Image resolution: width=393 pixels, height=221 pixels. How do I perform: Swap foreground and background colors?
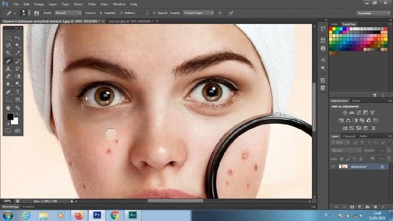click(17, 115)
